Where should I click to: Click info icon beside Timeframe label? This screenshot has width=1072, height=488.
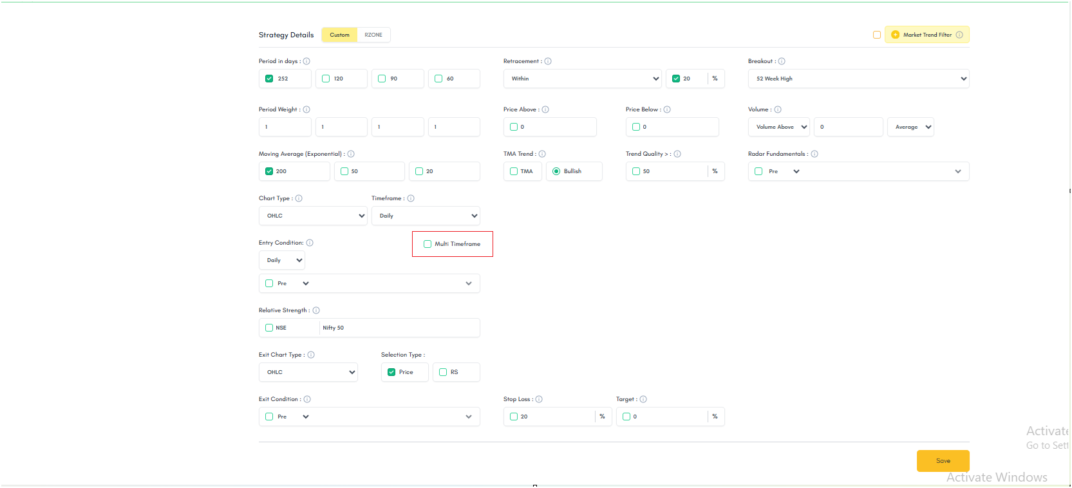tap(411, 198)
